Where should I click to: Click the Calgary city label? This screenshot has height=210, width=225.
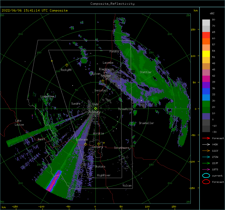[97, 147]
